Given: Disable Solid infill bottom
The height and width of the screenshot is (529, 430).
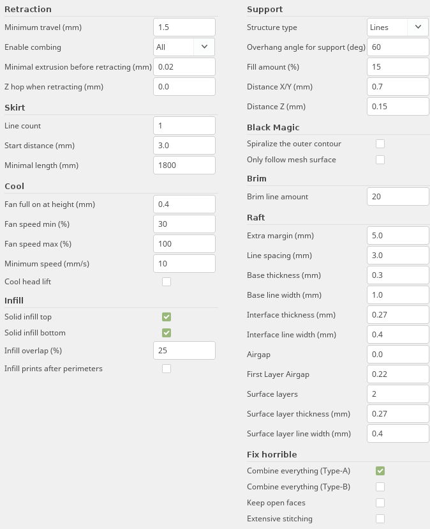Looking at the screenshot, I should (167, 333).
